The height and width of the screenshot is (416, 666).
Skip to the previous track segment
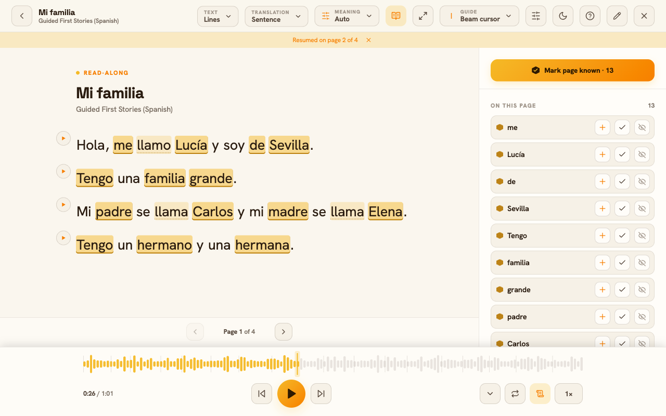(x=262, y=394)
